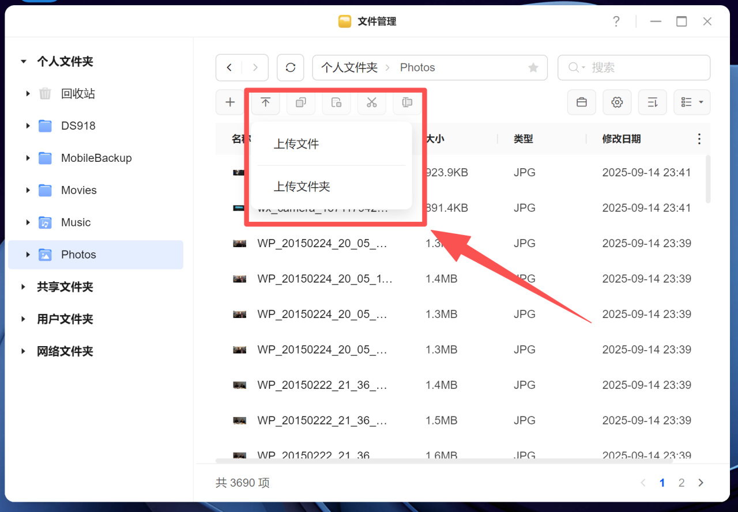Open the gear settings icon

[617, 103]
